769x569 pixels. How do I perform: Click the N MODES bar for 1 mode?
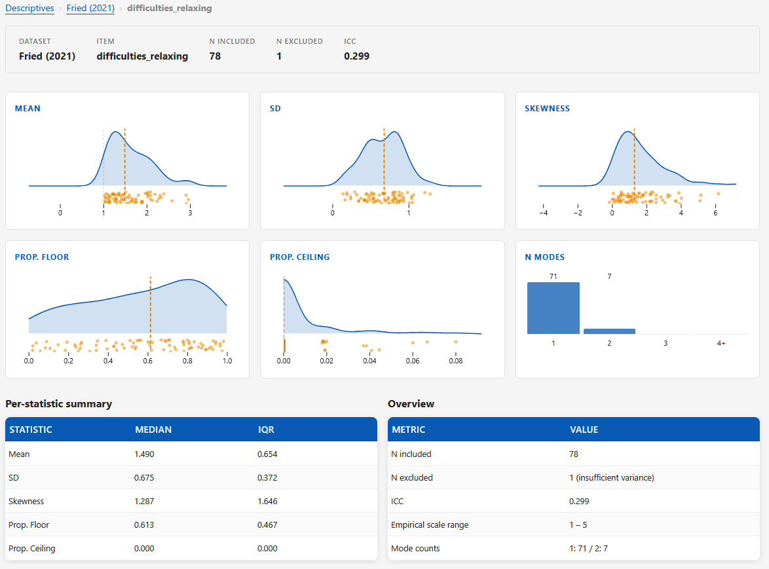coord(553,308)
